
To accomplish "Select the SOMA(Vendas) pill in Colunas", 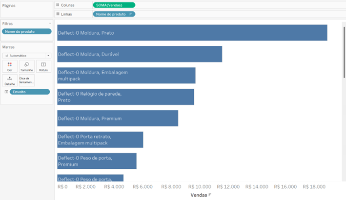I will [x=114, y=5].
